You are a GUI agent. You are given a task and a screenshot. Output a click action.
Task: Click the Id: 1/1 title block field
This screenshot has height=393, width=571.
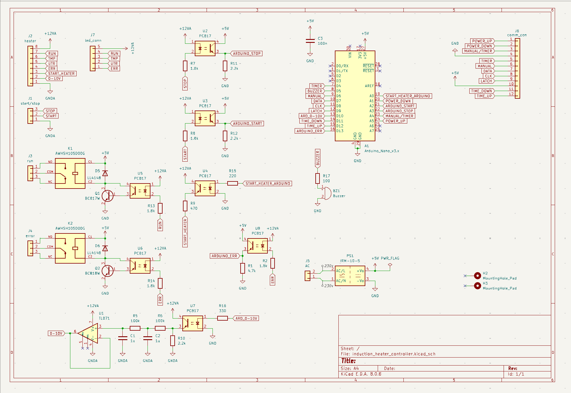pyautogui.click(x=516, y=374)
